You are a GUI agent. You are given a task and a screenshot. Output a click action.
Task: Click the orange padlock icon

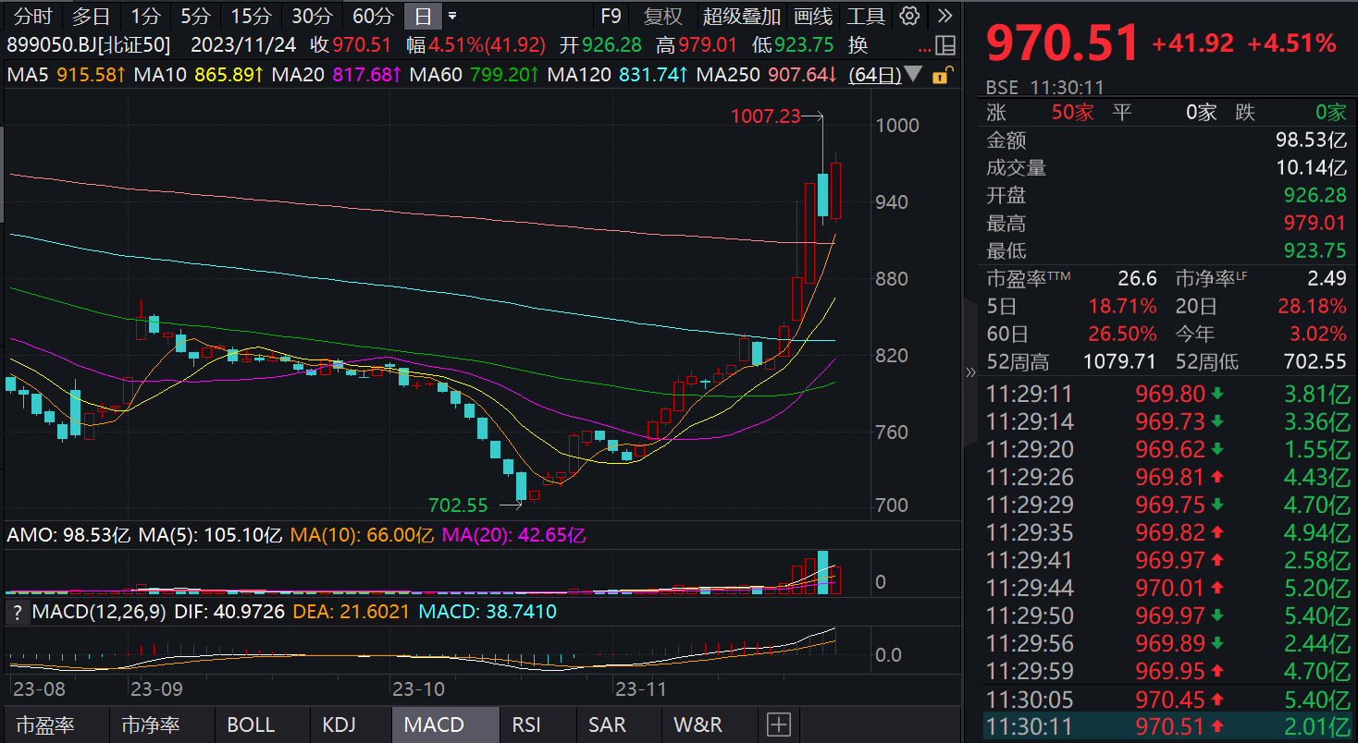click(x=942, y=76)
